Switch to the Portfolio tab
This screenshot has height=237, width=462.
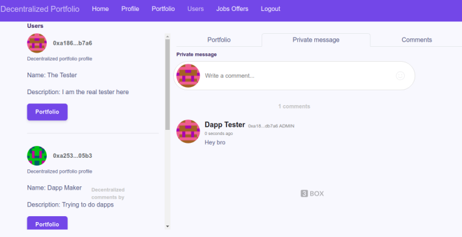pyautogui.click(x=219, y=40)
